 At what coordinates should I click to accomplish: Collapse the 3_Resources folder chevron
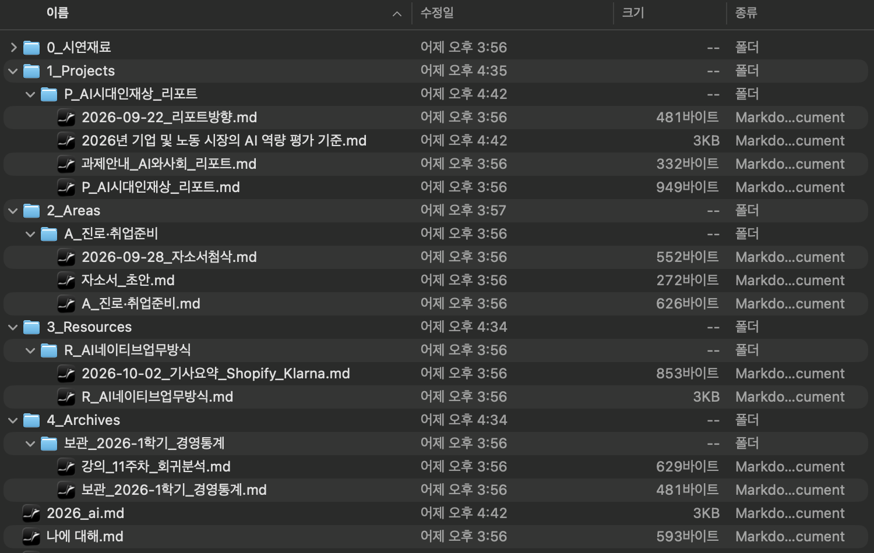[x=13, y=327]
